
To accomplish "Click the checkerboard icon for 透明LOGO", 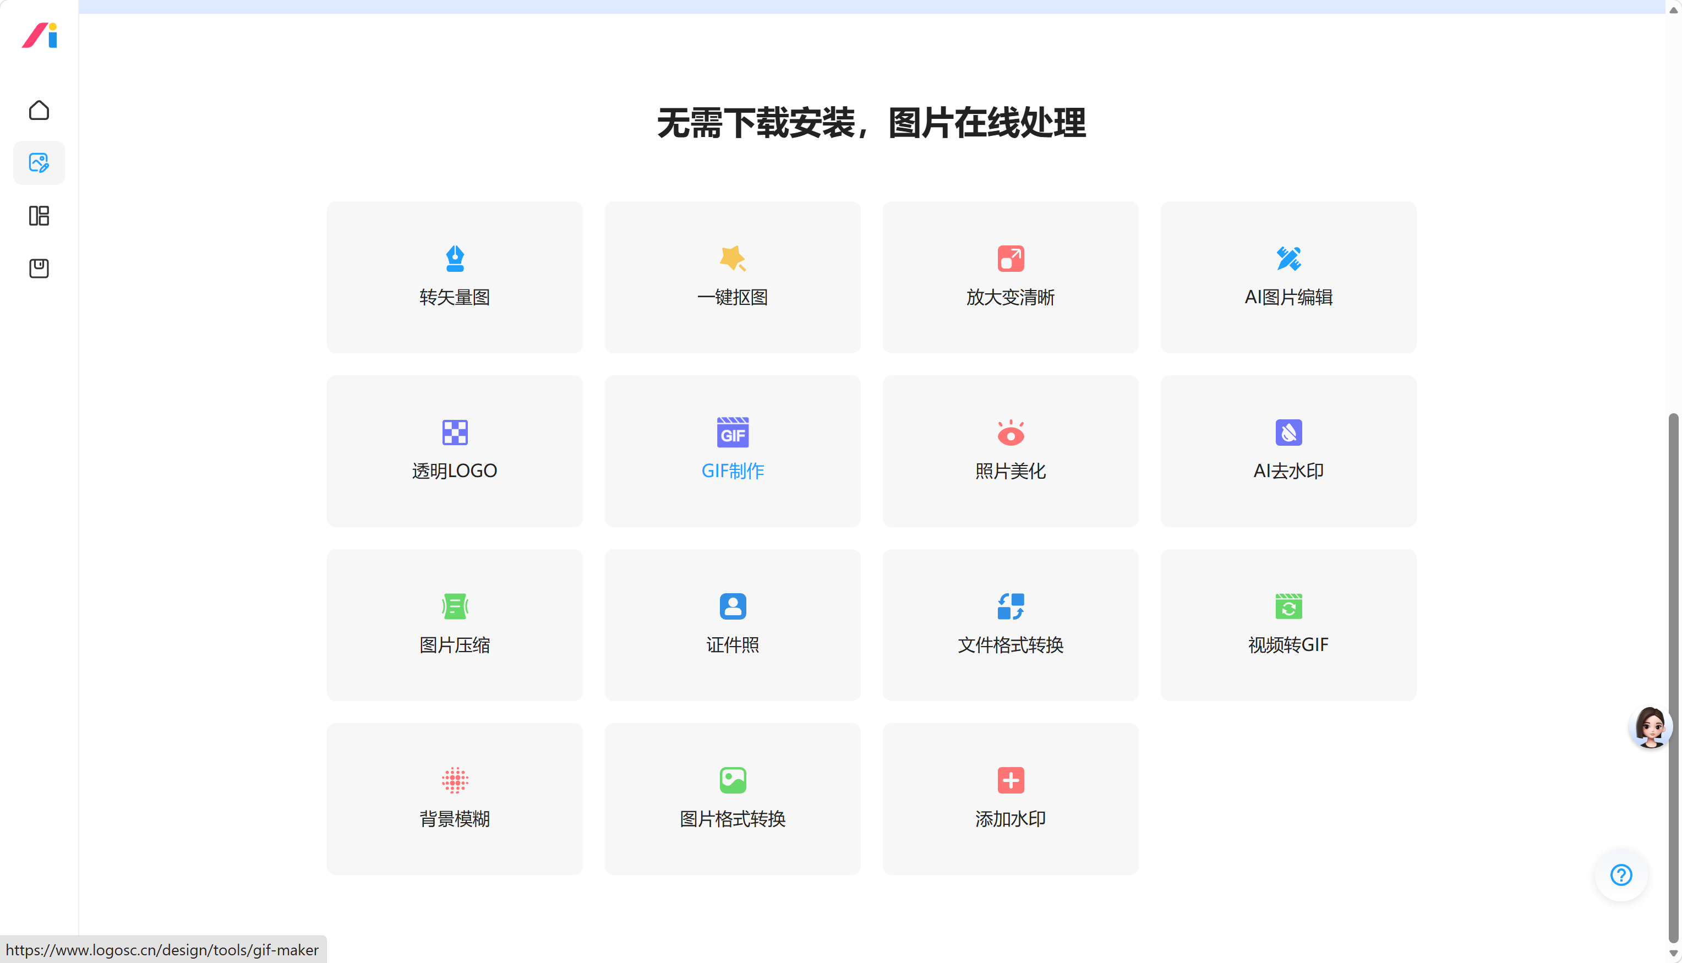I will tap(455, 433).
